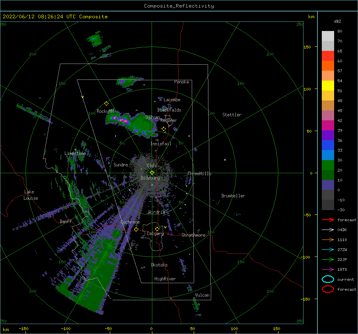Image resolution: width=358 pixels, height=334 pixels.
Task: Click the 39 dBZ purple color swatch
Action: click(328, 135)
